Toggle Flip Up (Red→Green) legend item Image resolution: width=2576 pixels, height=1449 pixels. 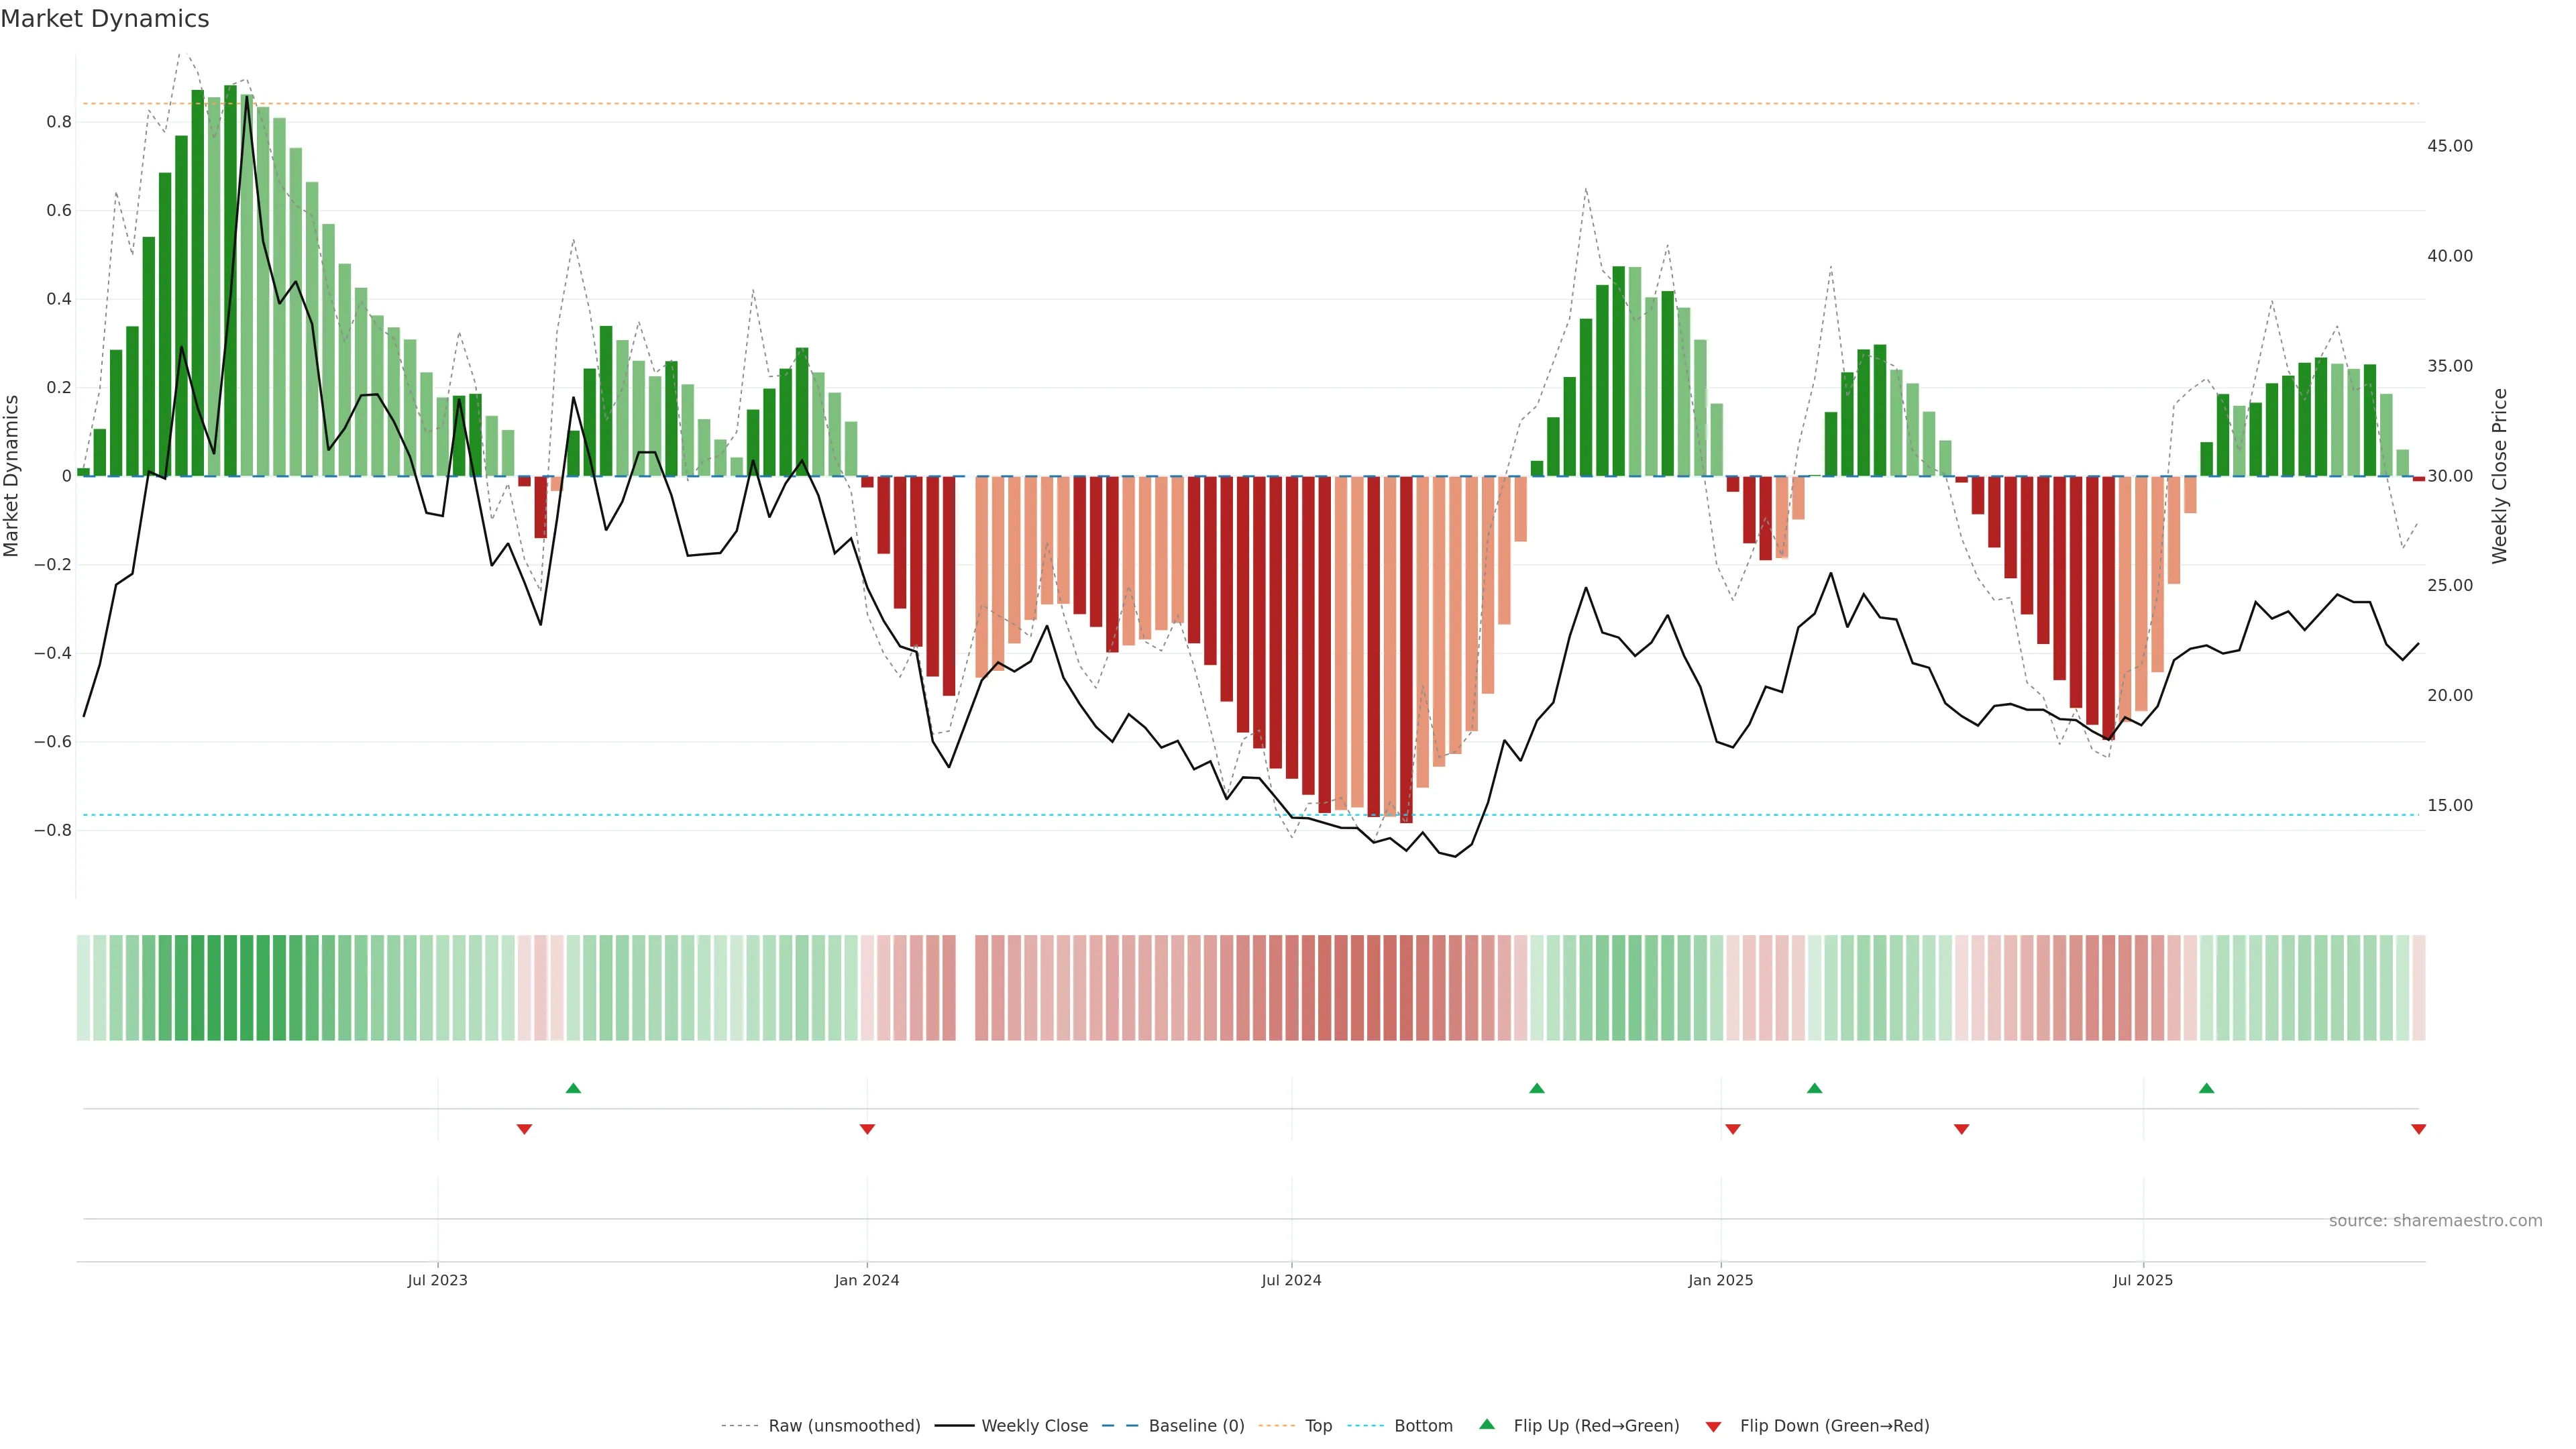click(x=1596, y=1425)
